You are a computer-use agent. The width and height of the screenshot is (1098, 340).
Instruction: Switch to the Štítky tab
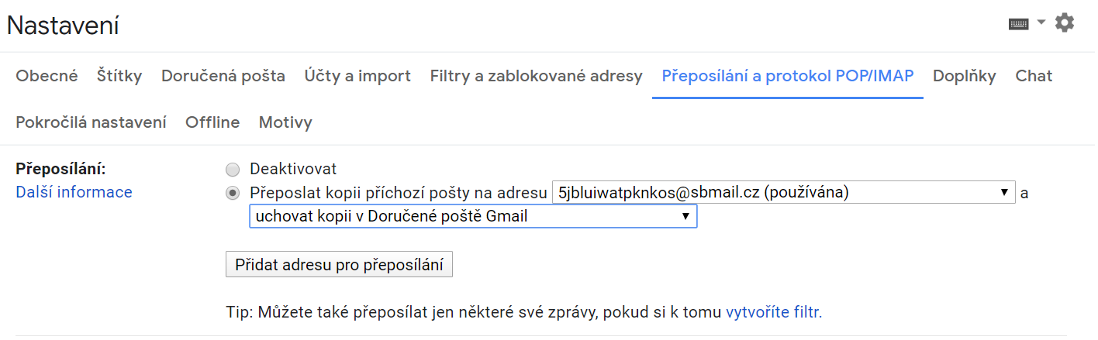(119, 76)
